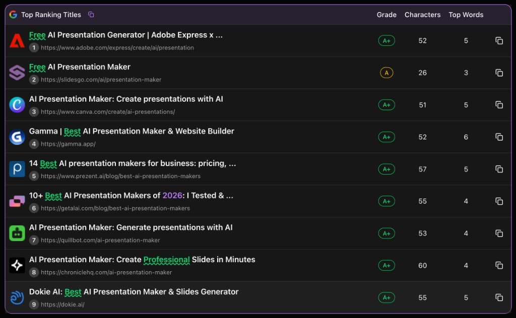Click the Canva favicon
This screenshot has width=516, height=318.
pos(17,105)
